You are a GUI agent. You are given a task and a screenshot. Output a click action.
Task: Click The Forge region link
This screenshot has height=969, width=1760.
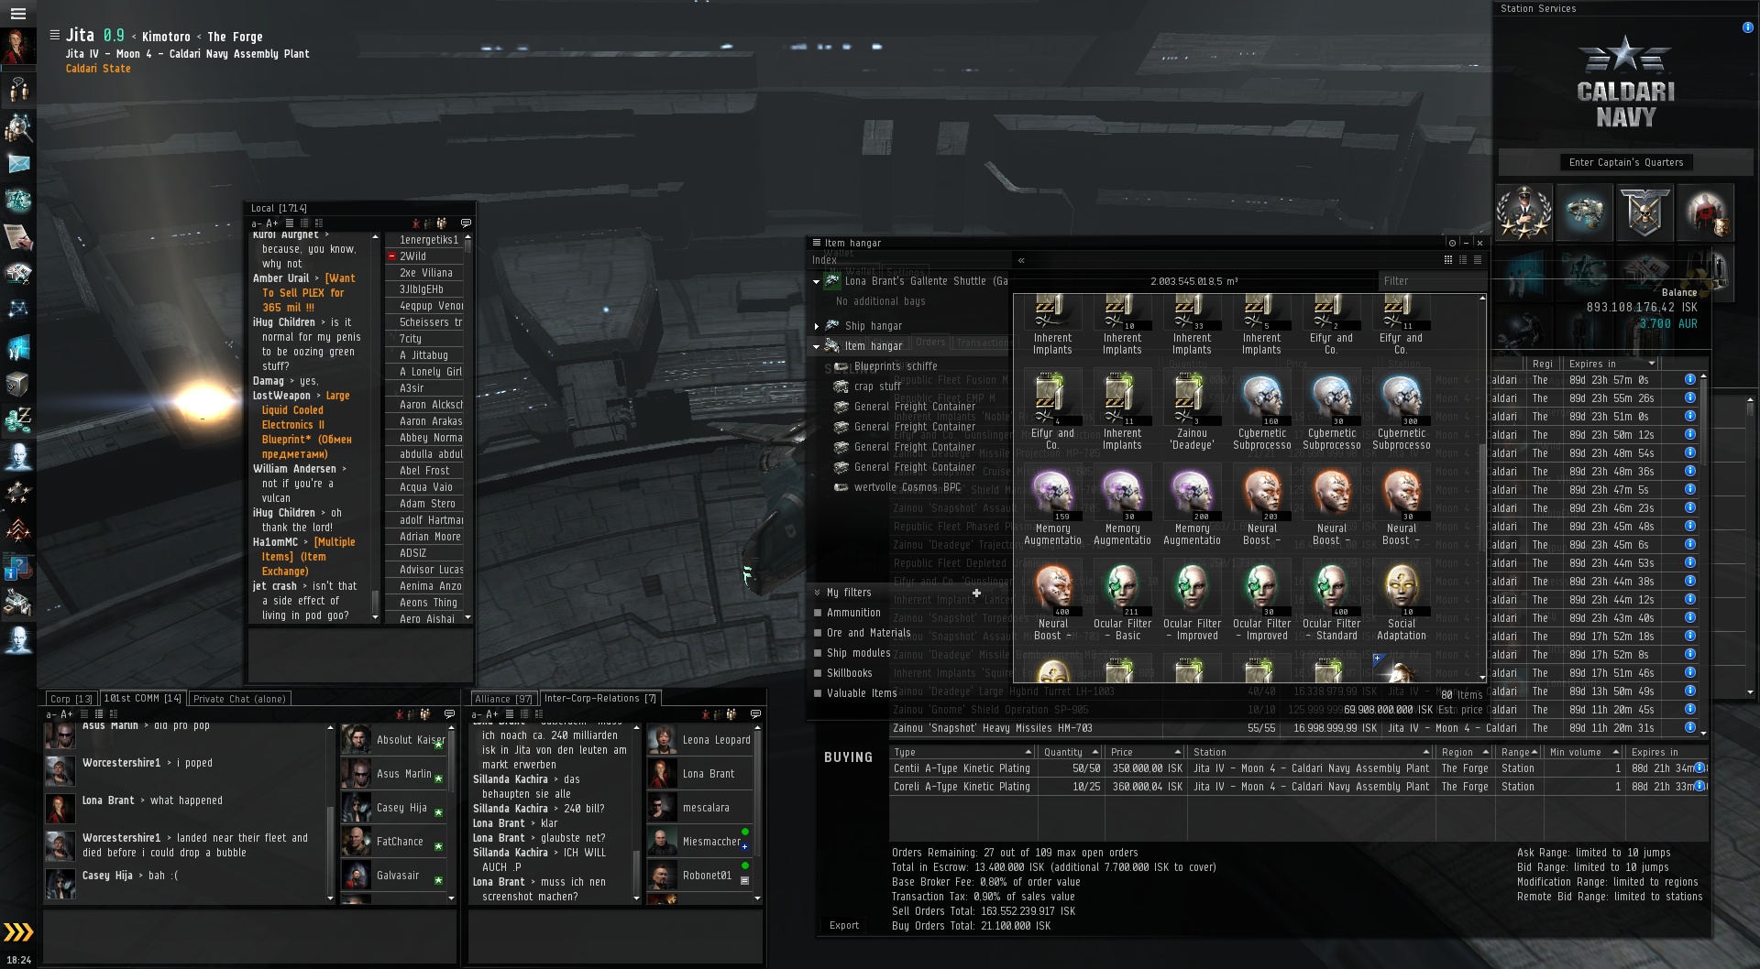pyautogui.click(x=235, y=37)
